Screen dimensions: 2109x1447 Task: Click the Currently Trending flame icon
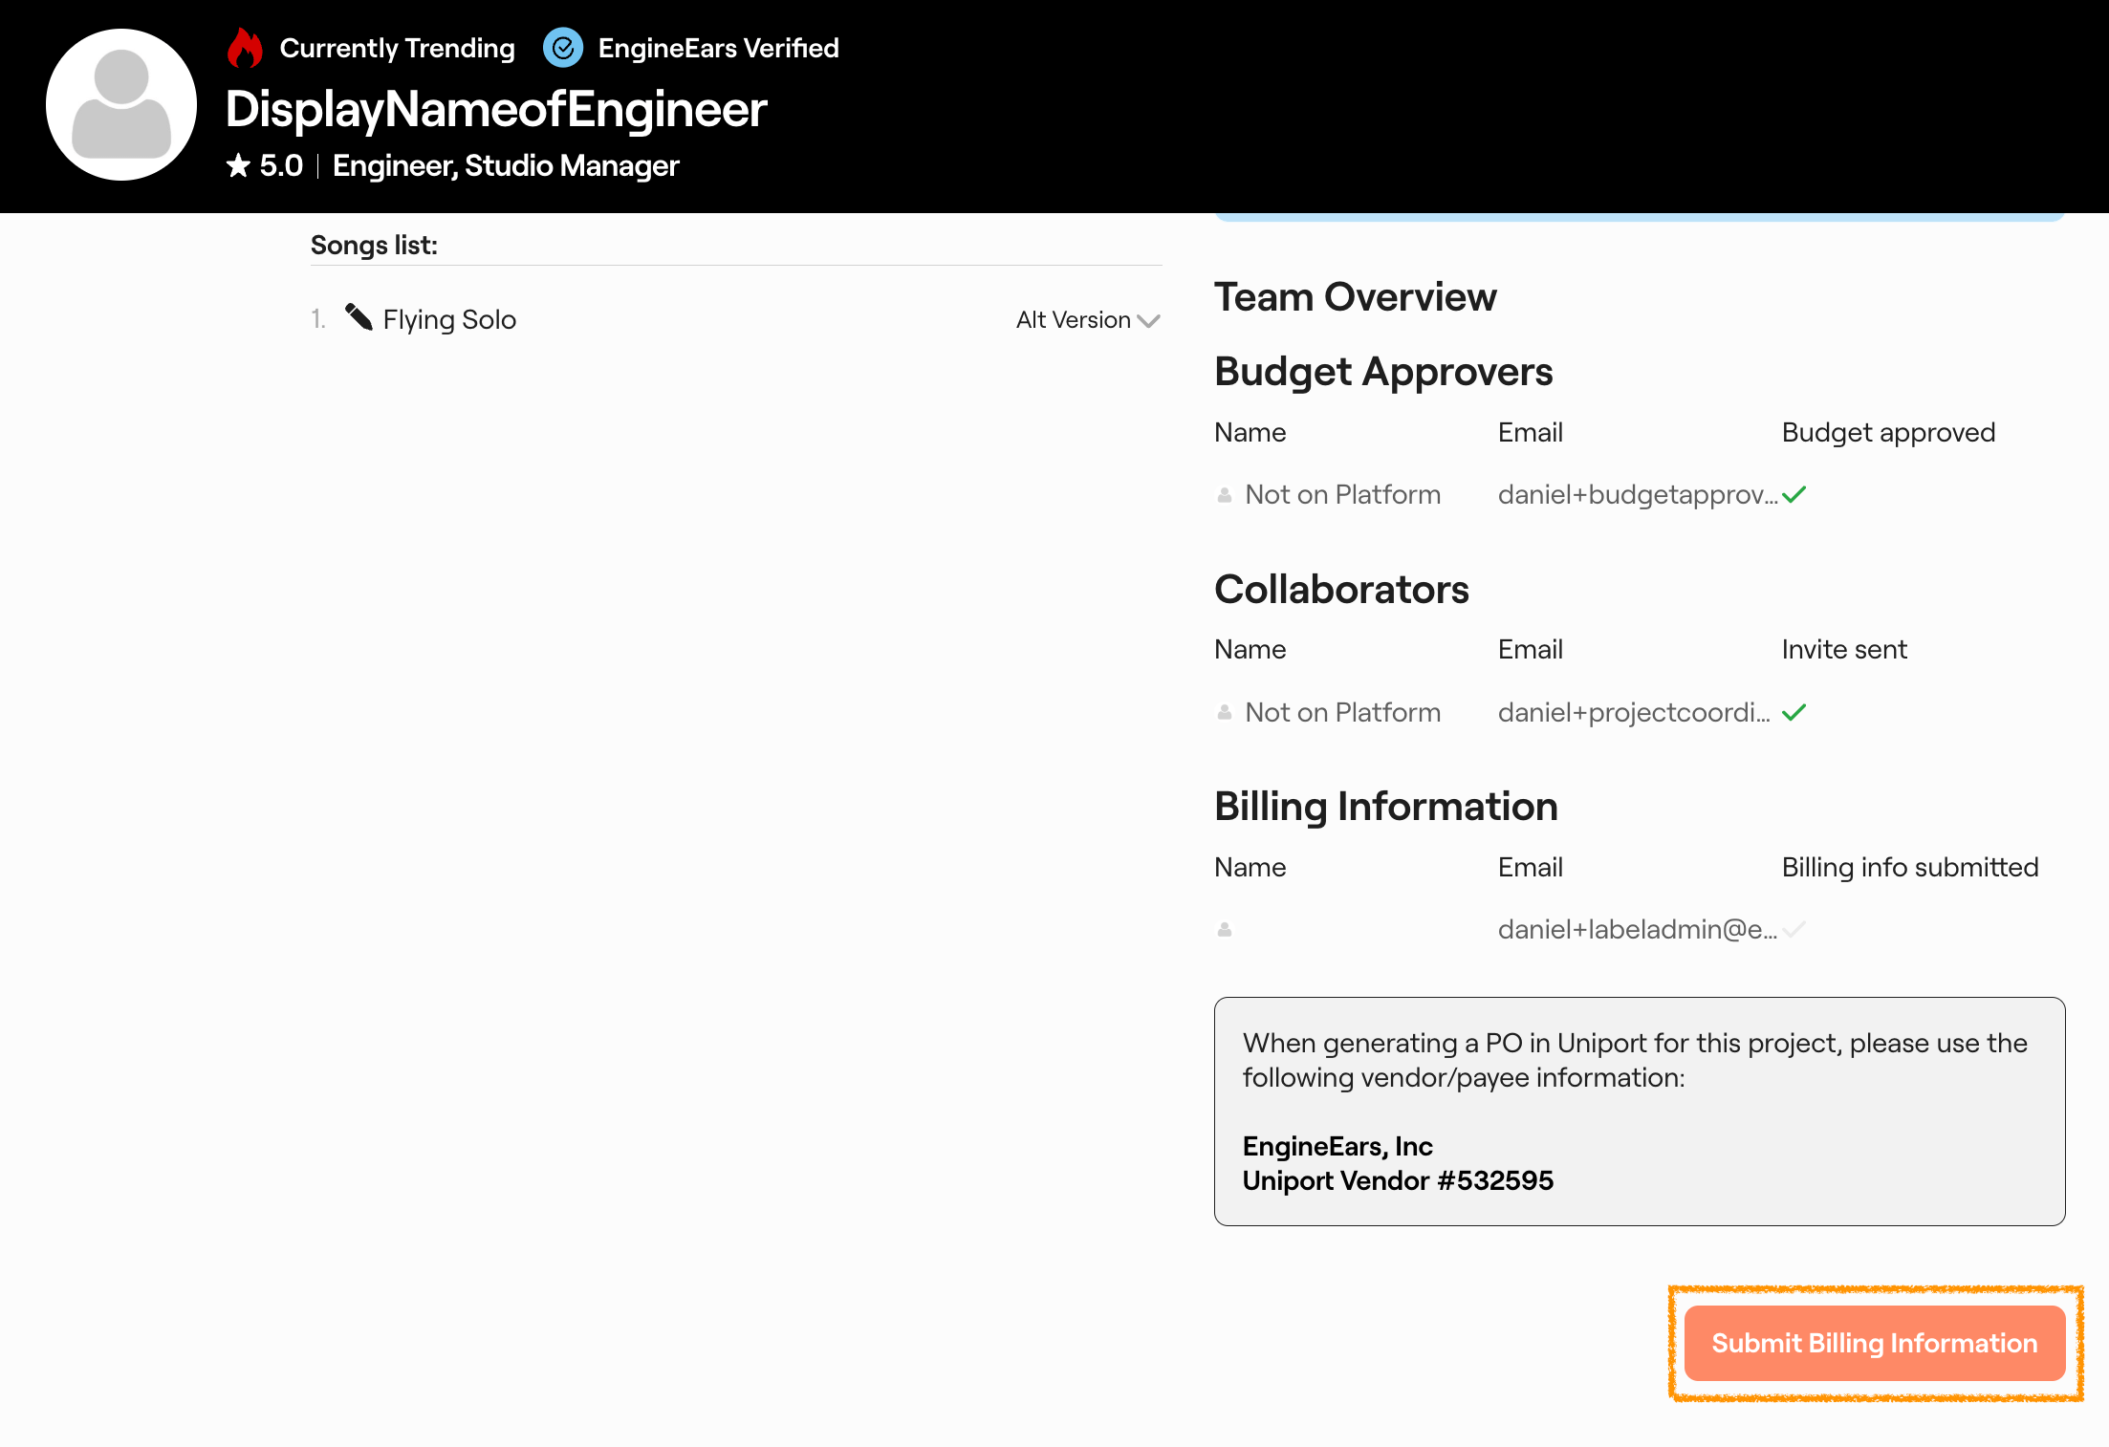tap(246, 47)
